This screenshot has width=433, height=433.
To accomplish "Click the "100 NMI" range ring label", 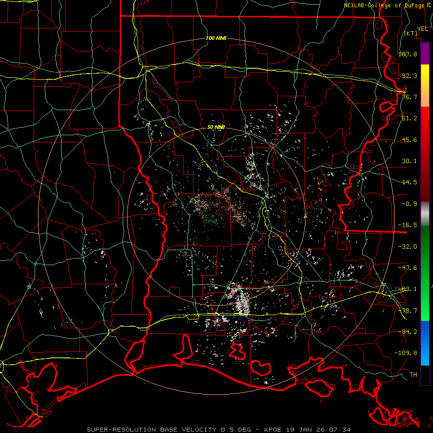I will (216, 38).
